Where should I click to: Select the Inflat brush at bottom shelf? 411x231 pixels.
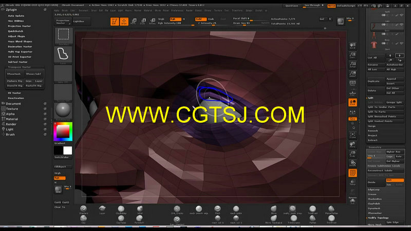click(x=140, y=209)
